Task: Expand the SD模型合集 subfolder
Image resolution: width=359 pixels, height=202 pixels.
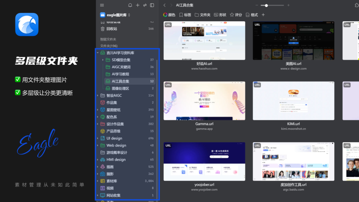Action: click(103, 60)
